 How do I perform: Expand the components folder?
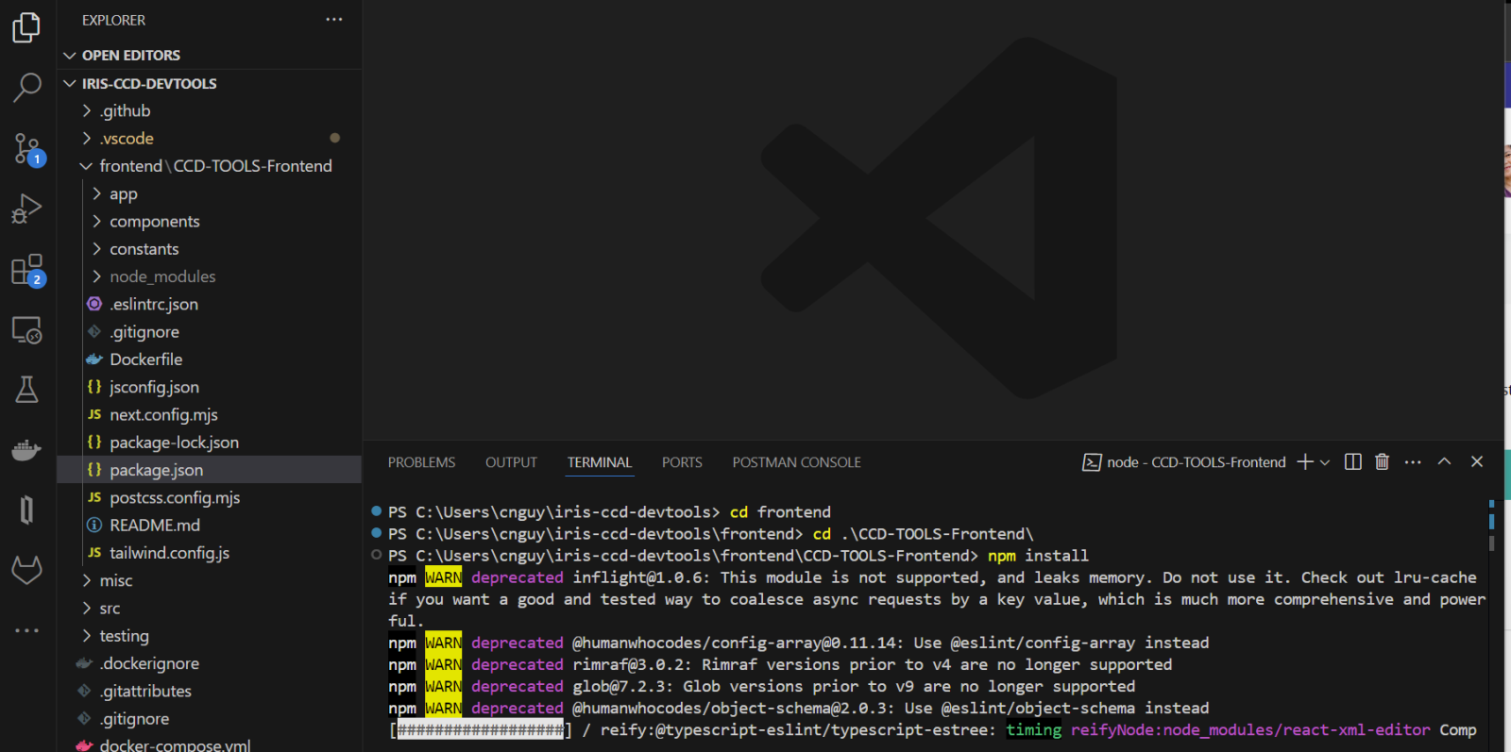(x=154, y=222)
